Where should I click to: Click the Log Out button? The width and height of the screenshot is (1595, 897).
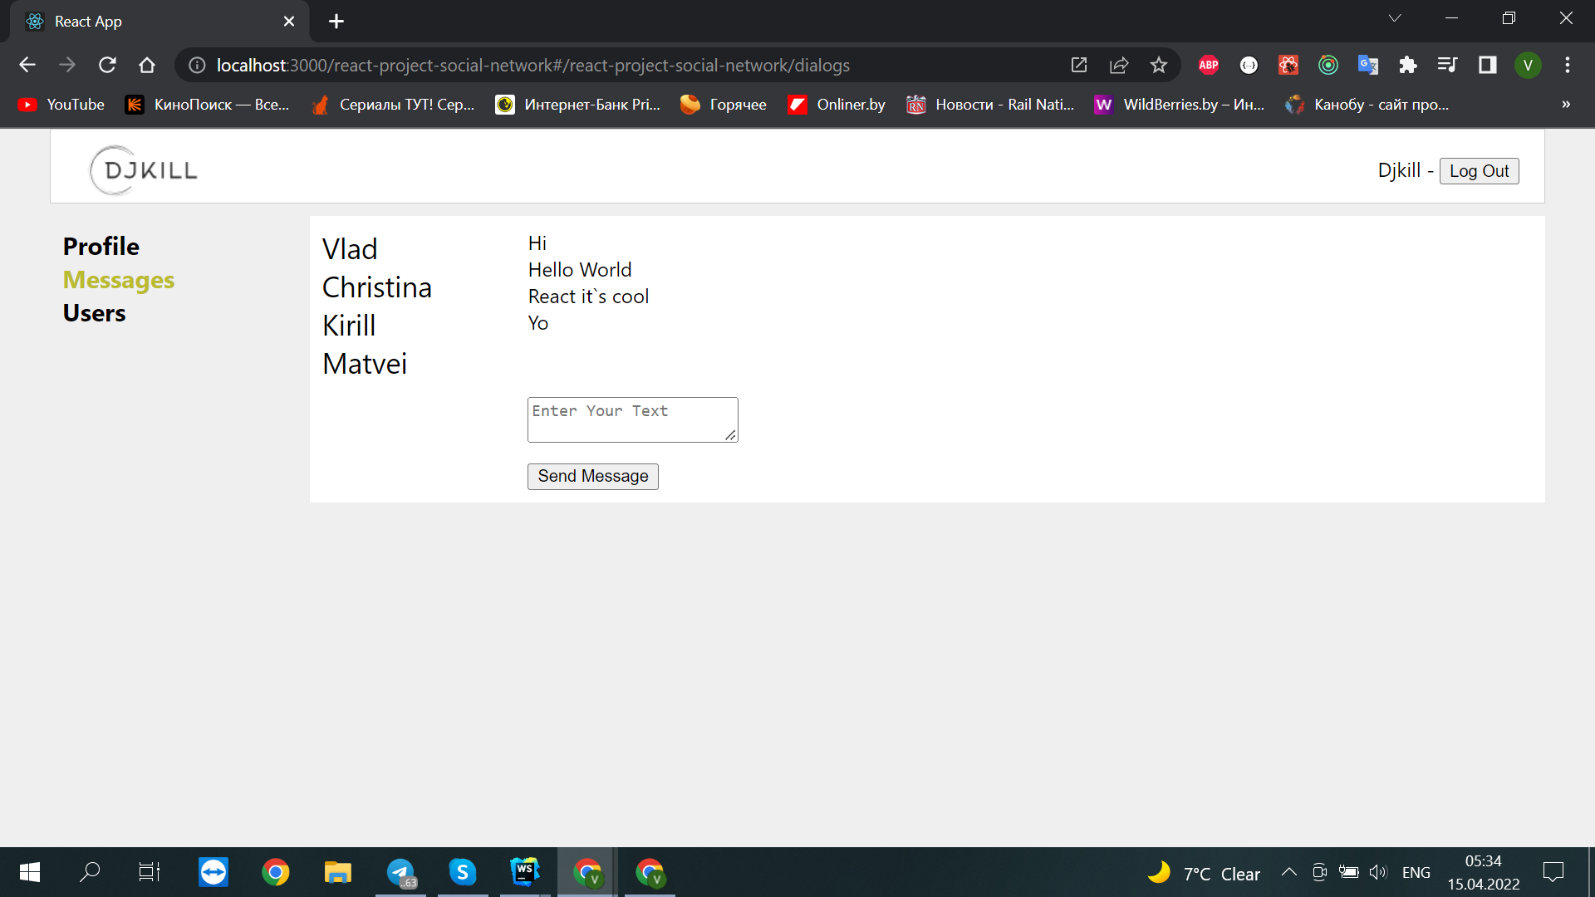(1480, 171)
